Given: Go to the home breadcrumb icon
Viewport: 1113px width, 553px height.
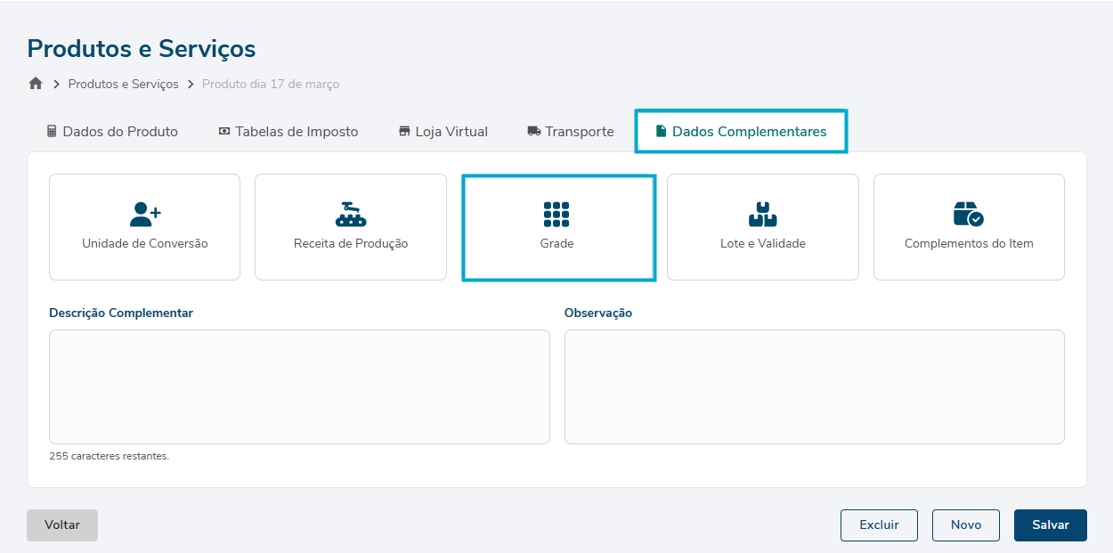Looking at the screenshot, I should [36, 84].
